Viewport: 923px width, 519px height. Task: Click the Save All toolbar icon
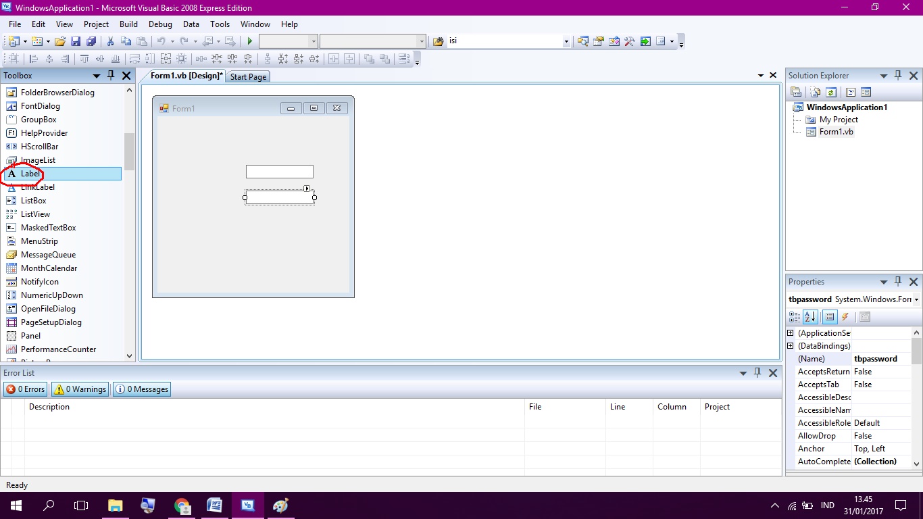tap(93, 41)
